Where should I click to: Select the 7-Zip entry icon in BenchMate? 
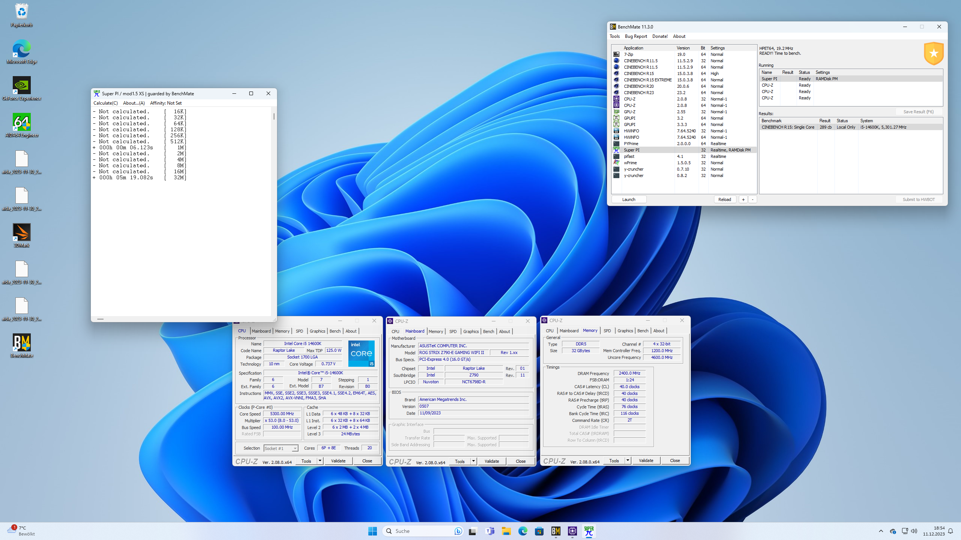click(x=616, y=54)
